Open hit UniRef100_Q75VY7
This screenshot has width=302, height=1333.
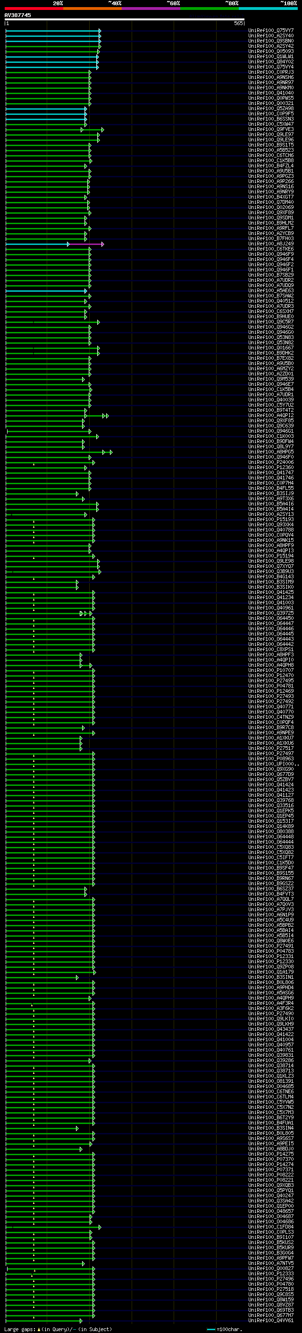(271, 31)
